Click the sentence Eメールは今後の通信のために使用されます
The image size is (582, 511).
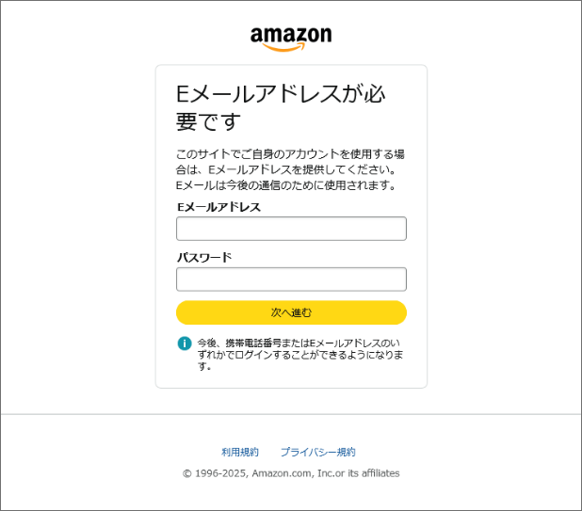click(284, 185)
